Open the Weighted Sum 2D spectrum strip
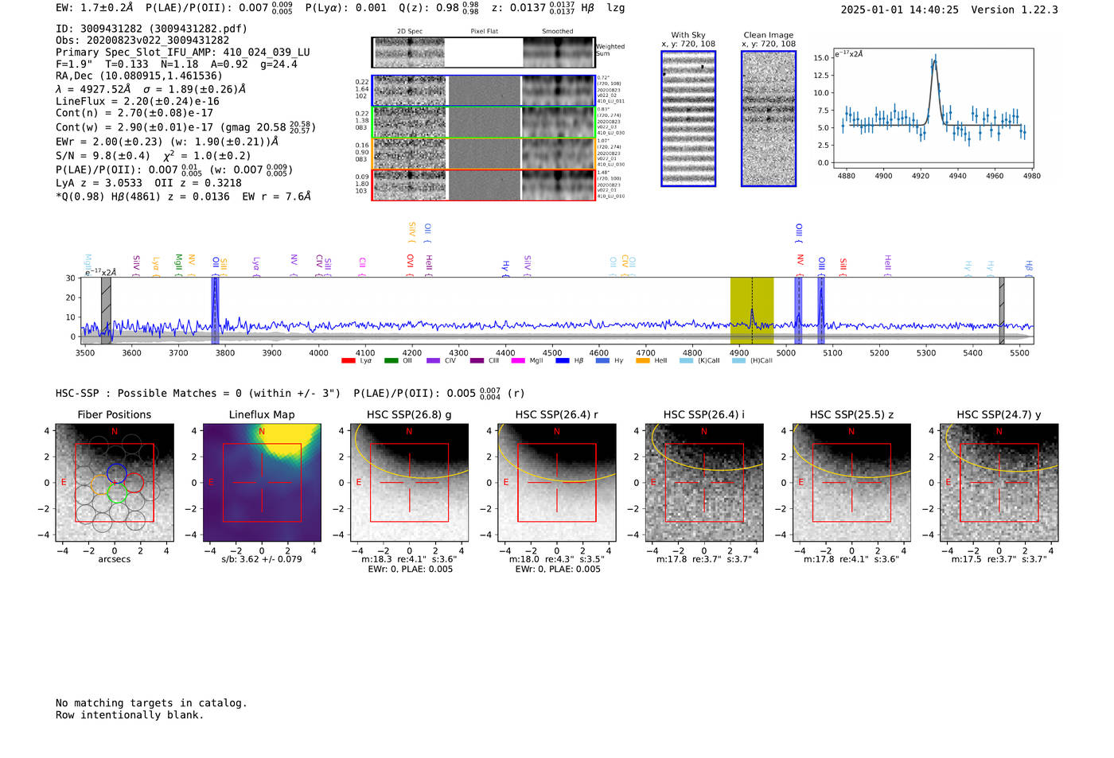Viewport: 1114px width, 758px height. click(483, 52)
